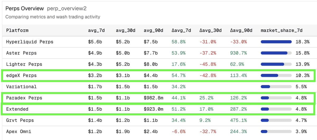Screen dimensions: 317x140
Task: Click the edgeX Perps platform name
Action: tap(21, 75)
